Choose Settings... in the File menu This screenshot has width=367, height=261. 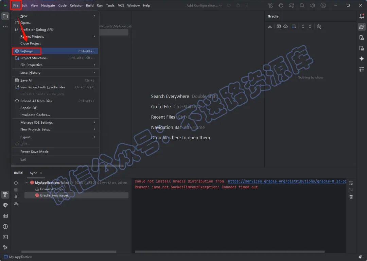coord(55,51)
